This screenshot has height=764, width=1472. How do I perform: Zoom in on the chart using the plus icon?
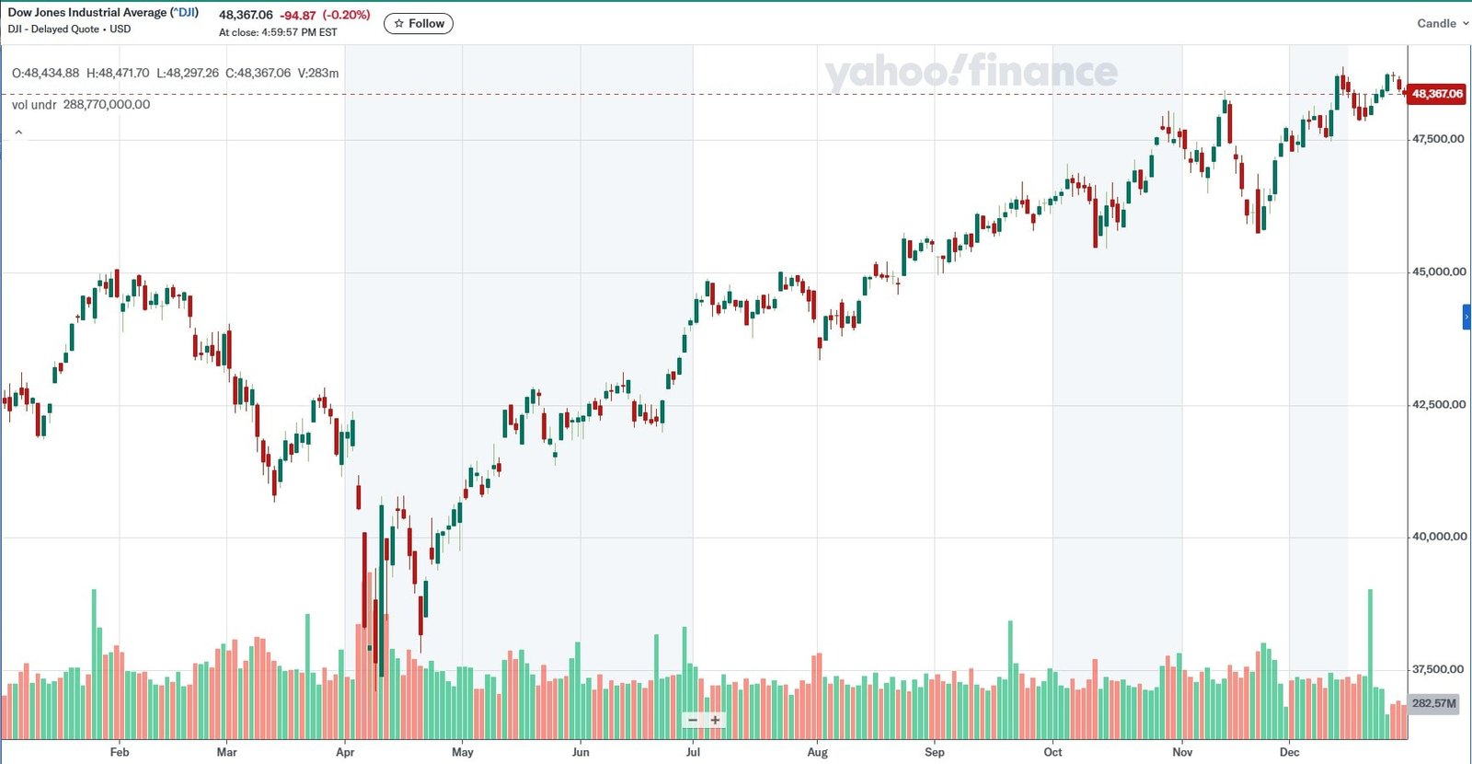coord(713,719)
